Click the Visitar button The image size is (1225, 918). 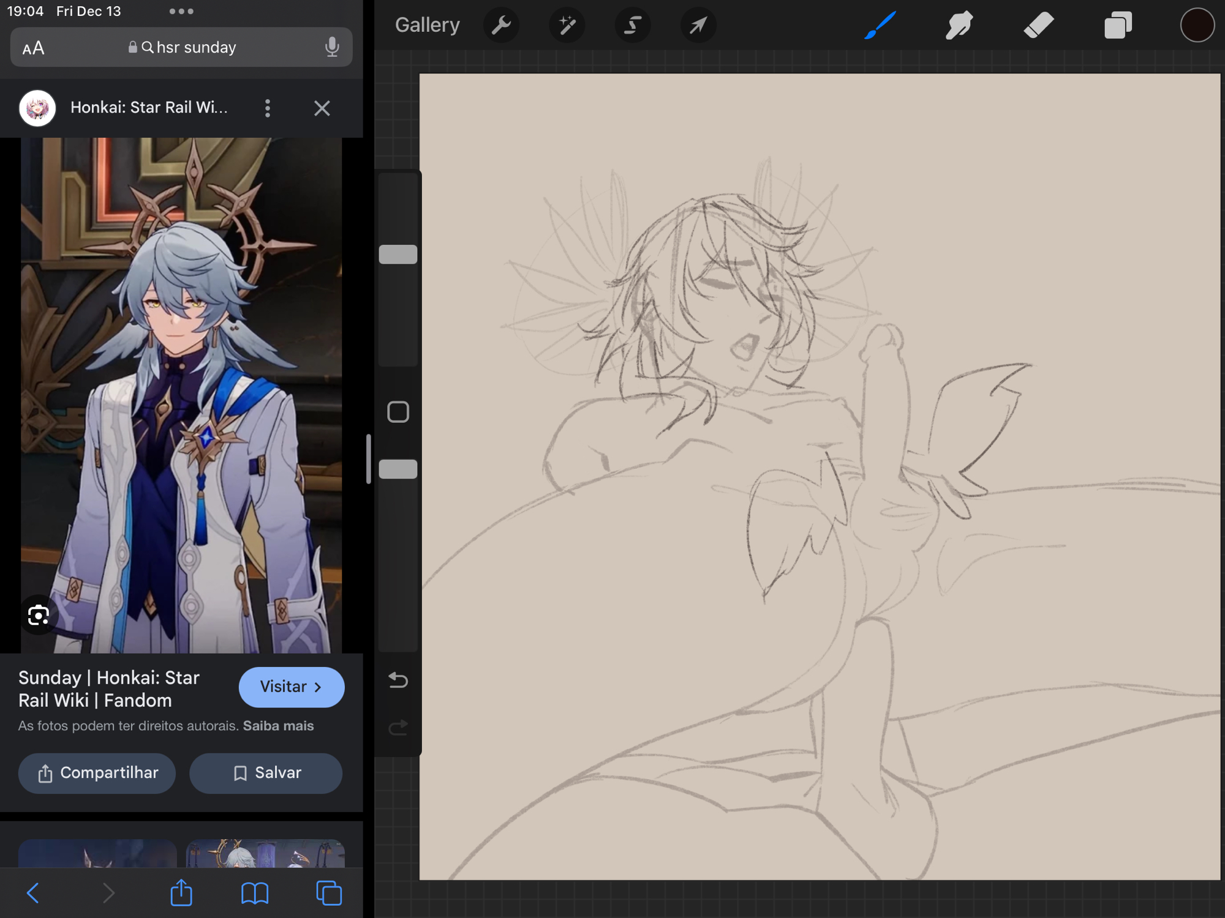click(x=292, y=687)
